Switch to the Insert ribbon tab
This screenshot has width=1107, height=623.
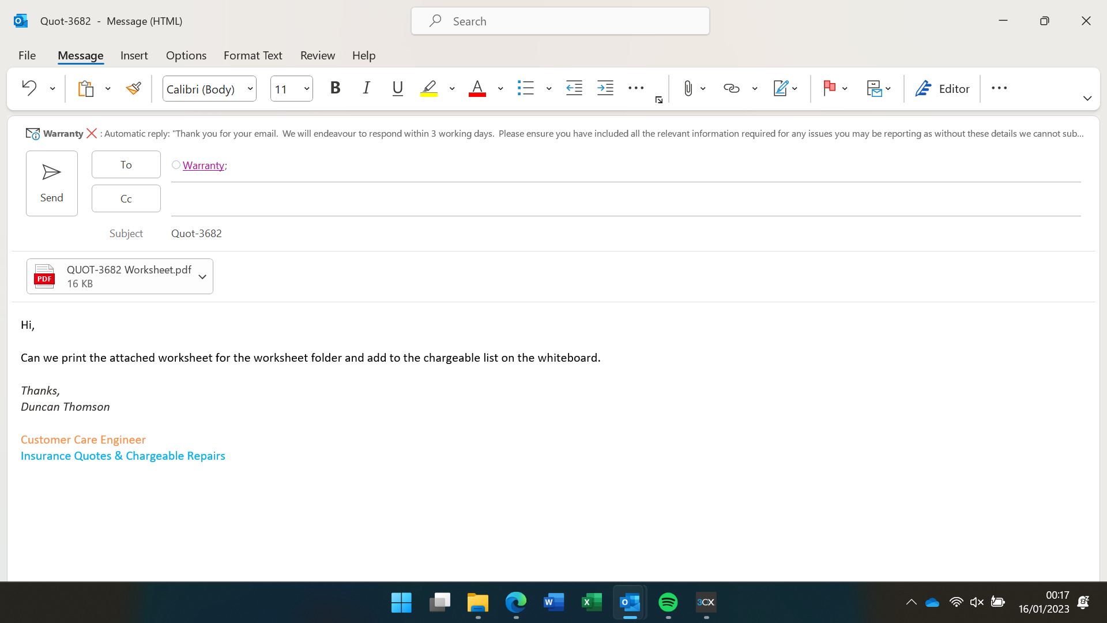pyautogui.click(x=134, y=55)
